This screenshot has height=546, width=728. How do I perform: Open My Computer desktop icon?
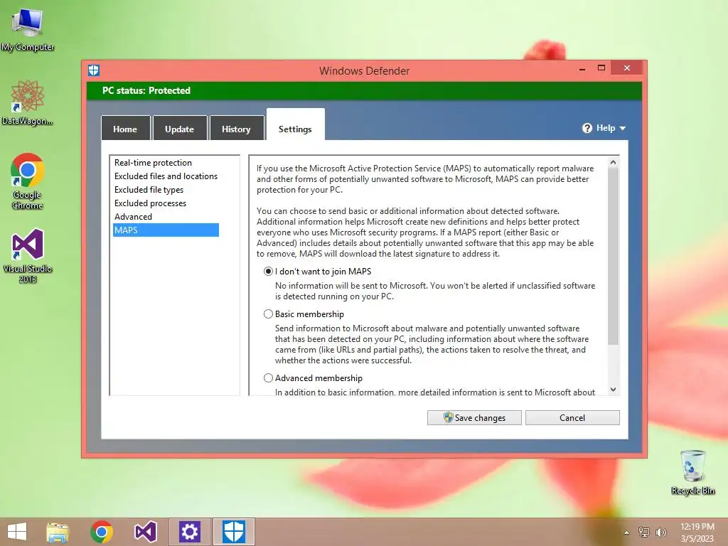28,30
